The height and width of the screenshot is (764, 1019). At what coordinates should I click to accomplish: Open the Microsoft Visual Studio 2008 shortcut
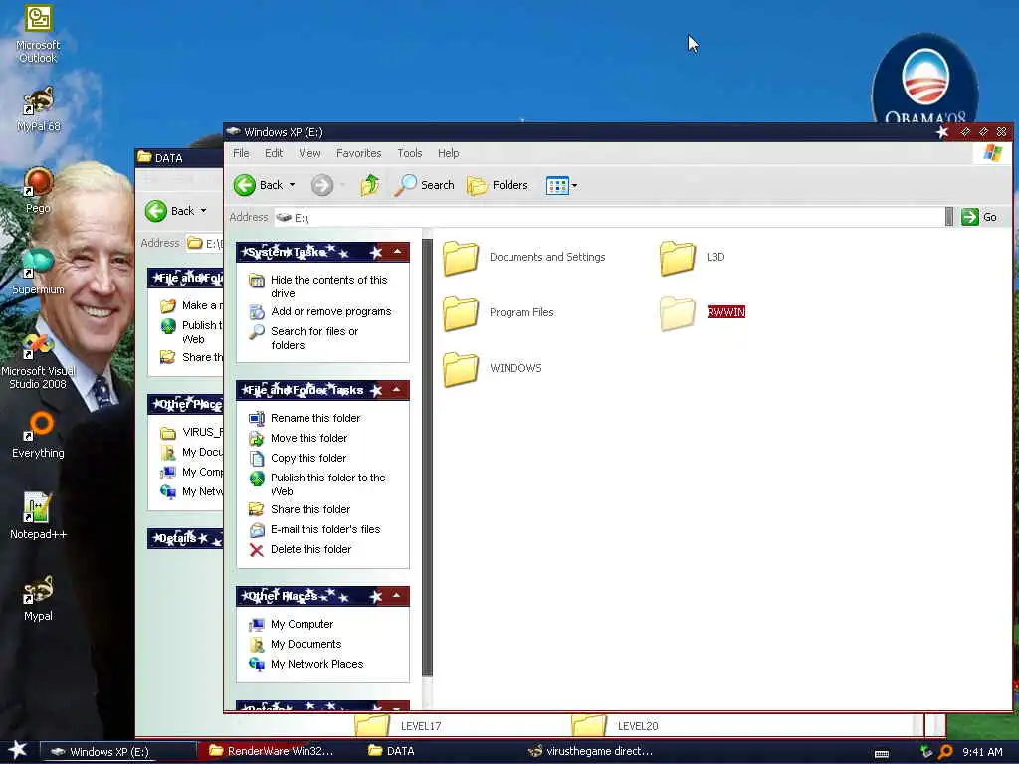(x=38, y=360)
